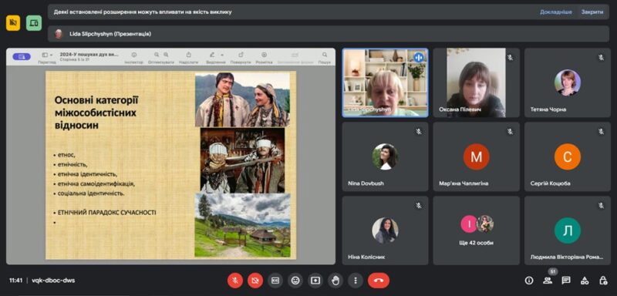Leave the call with red hang-up button
The image size is (617, 296).
(379, 281)
